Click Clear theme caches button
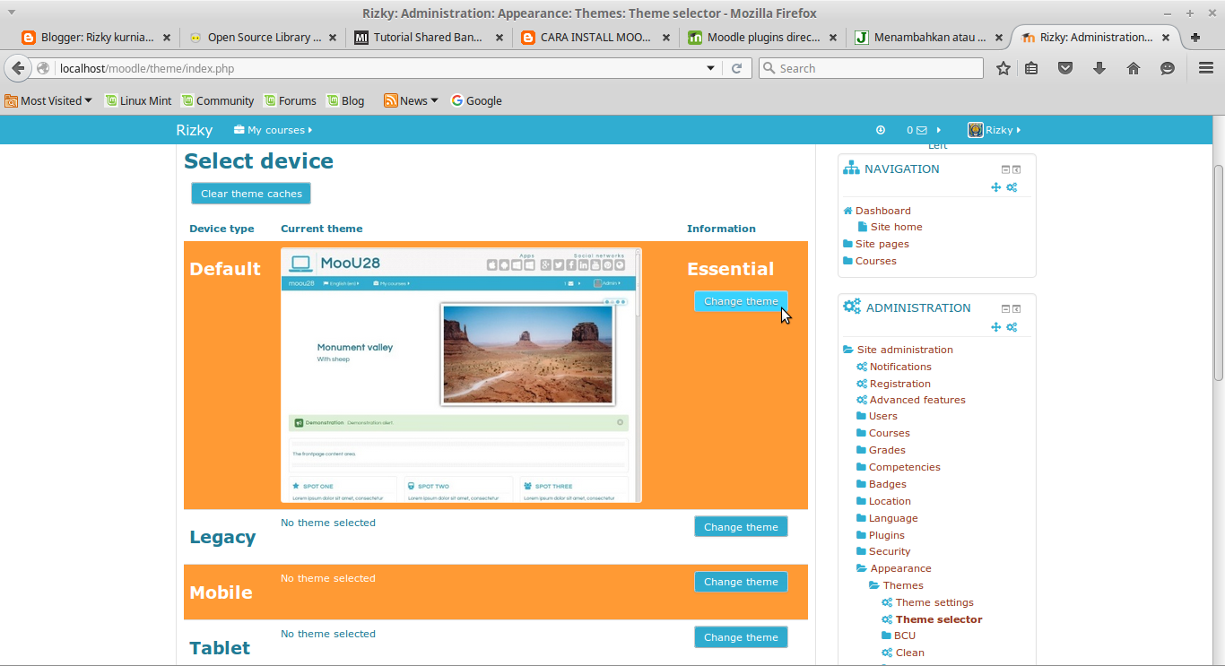Screen dimensions: 1225x666 251,194
